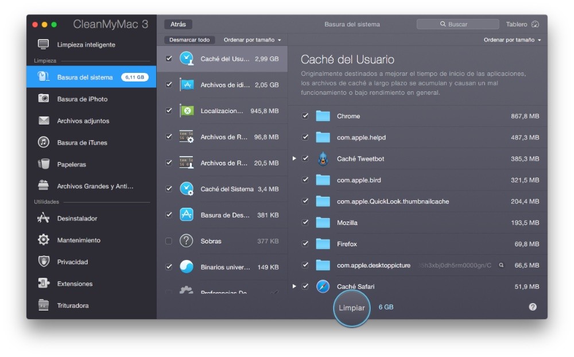The image size is (574, 357).
Task: Uncheck the Chrome folder checkbox
Action: pyautogui.click(x=305, y=116)
